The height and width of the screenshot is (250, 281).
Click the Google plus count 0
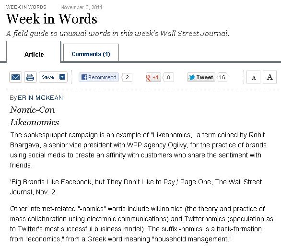[168, 77]
